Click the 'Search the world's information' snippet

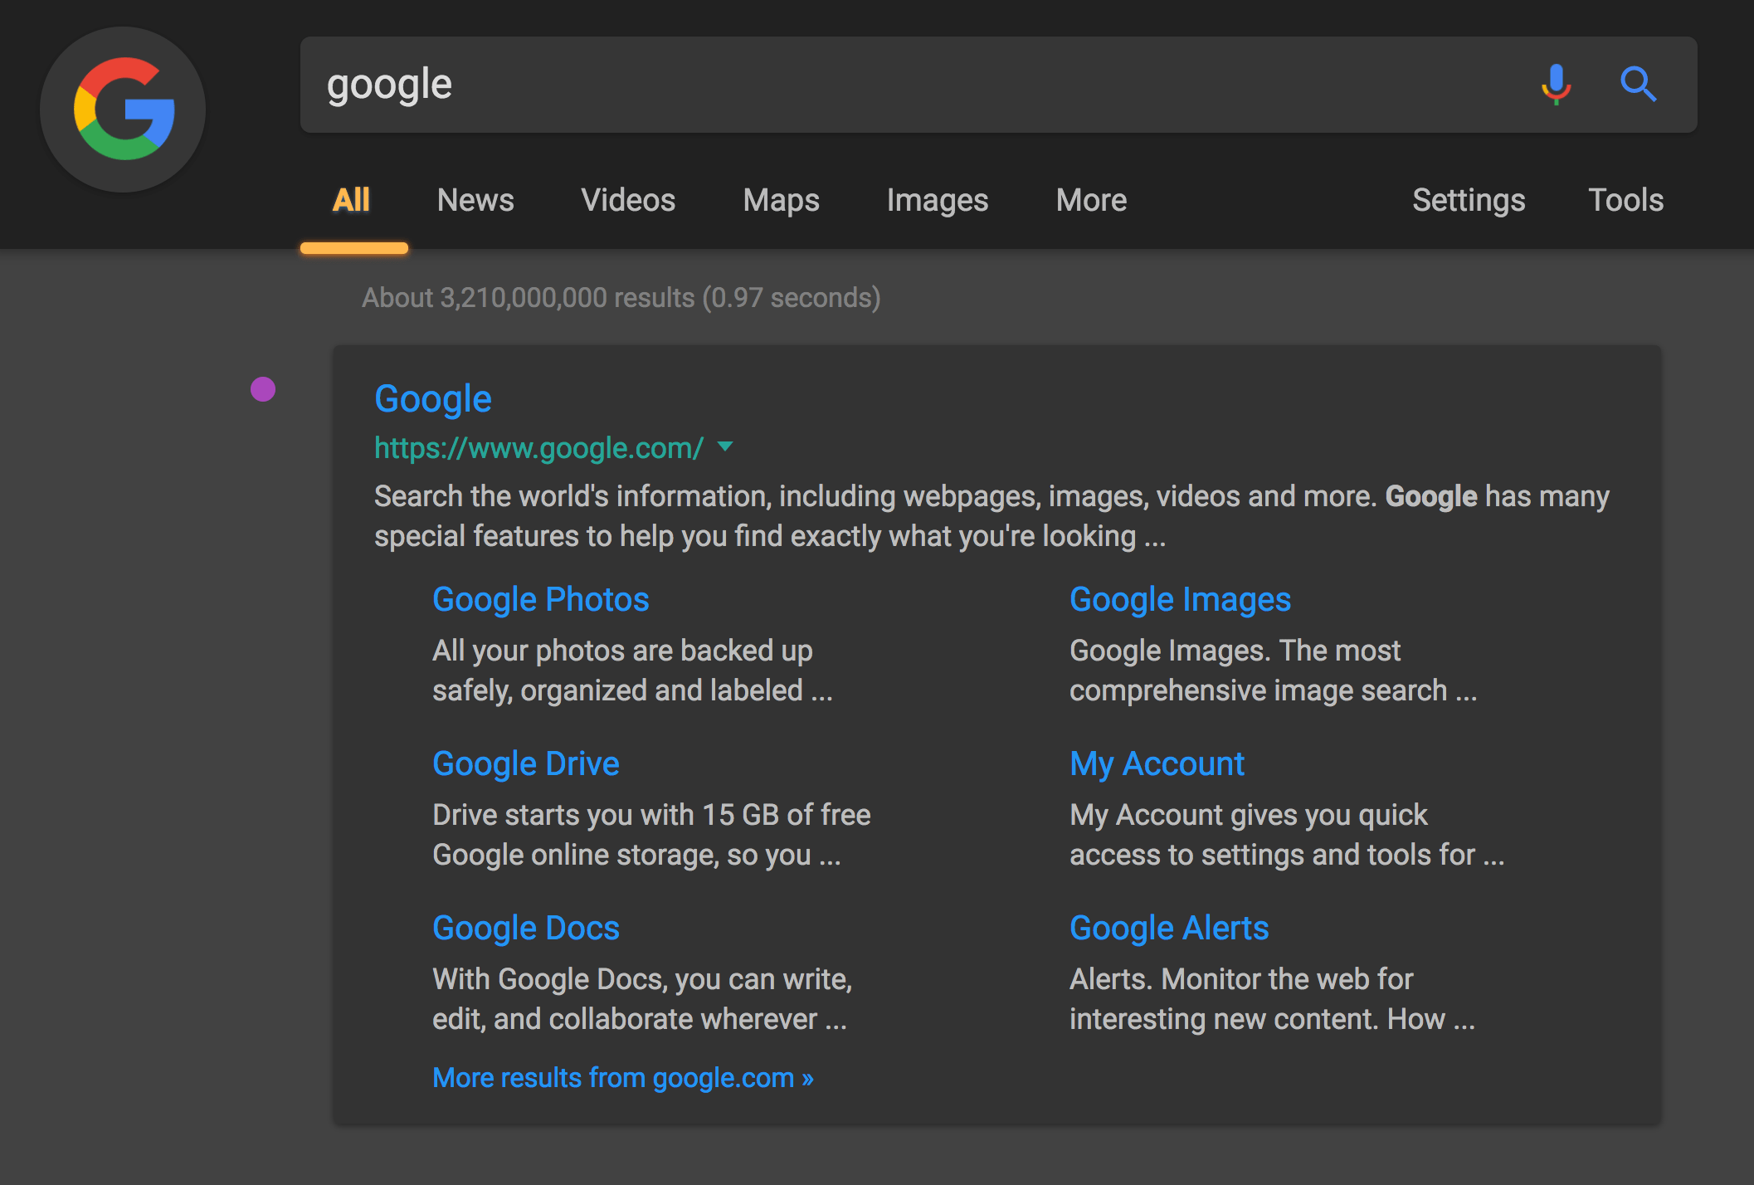991,516
